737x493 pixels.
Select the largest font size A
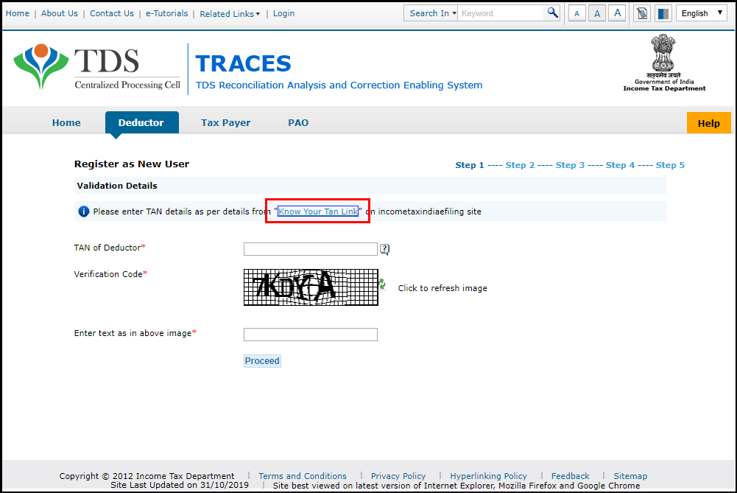point(617,13)
